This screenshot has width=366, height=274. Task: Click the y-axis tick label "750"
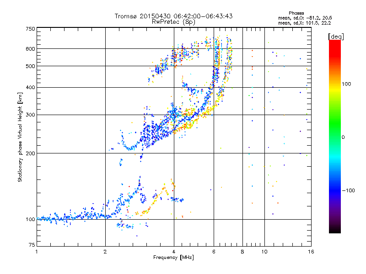pyautogui.click(x=30, y=29)
